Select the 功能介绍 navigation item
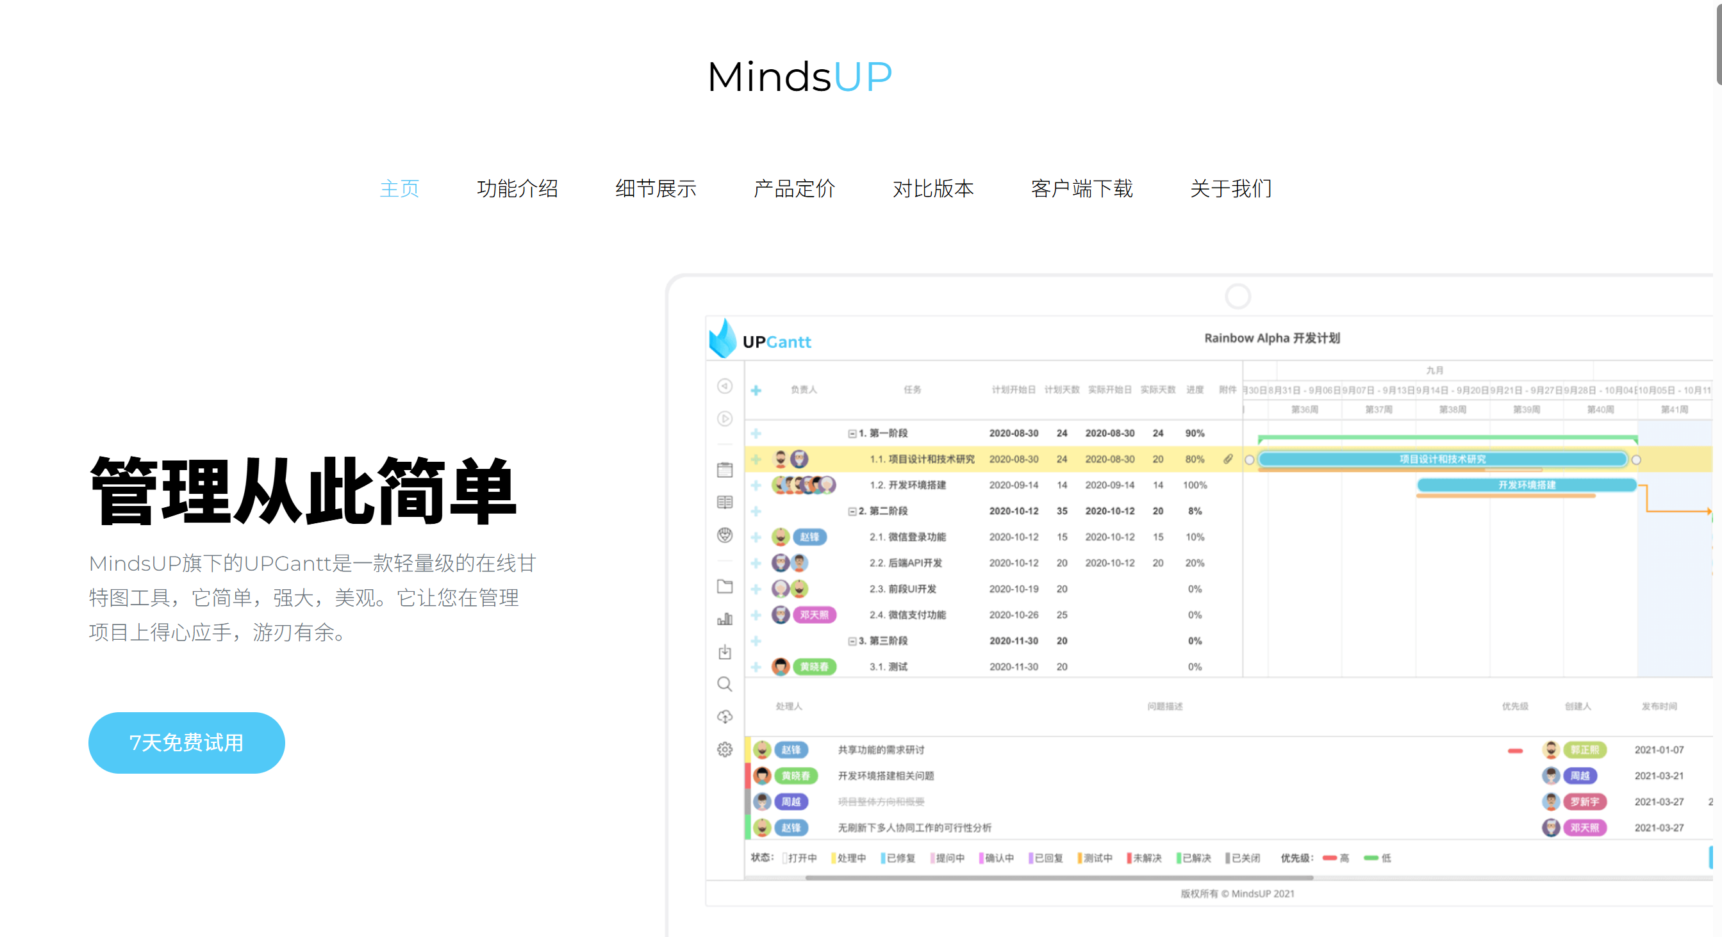Viewport: 1722px width, 937px height. 517,189
